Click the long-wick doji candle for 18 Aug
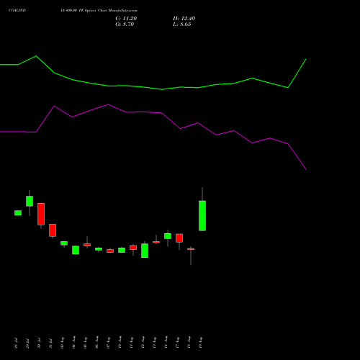 click(191, 249)
